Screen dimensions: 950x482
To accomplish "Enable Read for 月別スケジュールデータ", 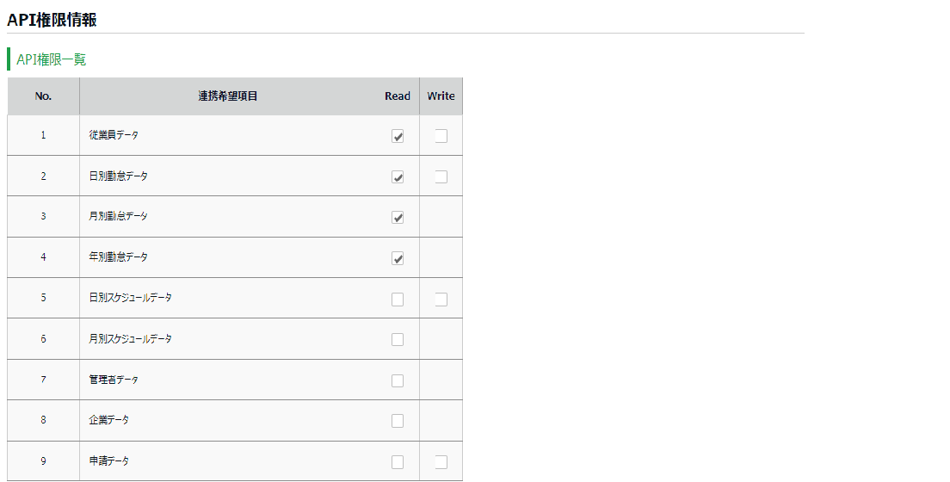I will tap(398, 339).
